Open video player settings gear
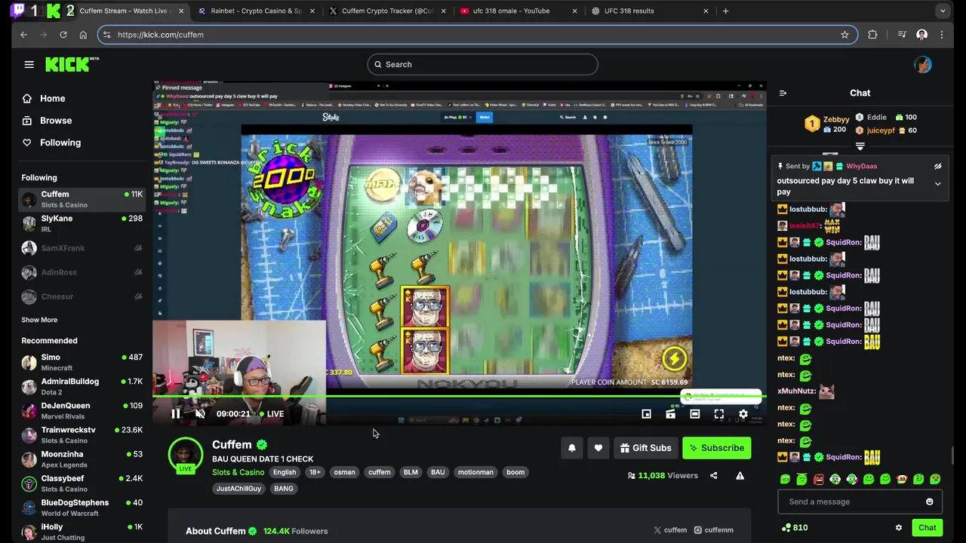 point(743,413)
